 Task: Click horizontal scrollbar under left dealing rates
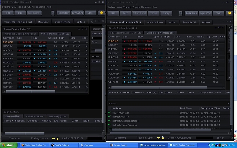(x=31, y=92)
